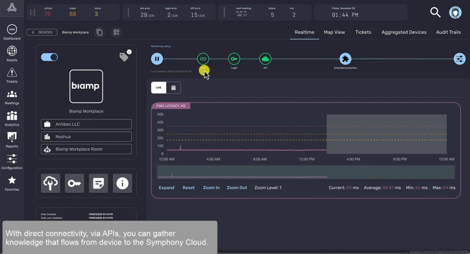Screen dimensions: 470x254
Task: Click the Zoom Level: 1 label
Action: click(x=268, y=188)
